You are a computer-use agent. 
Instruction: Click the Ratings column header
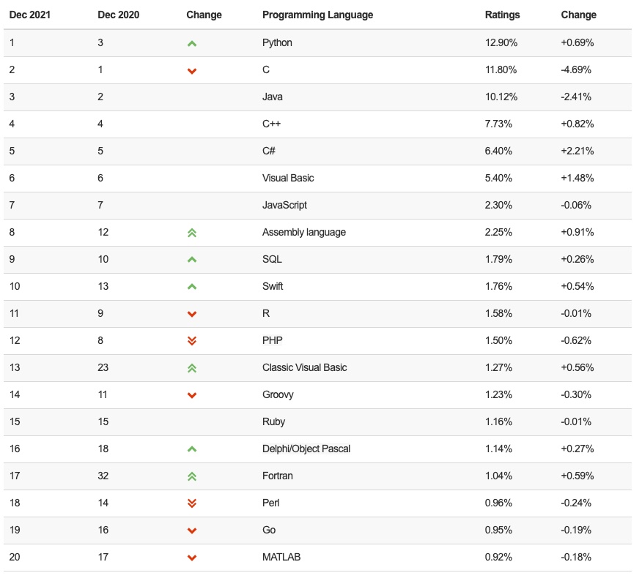click(502, 15)
